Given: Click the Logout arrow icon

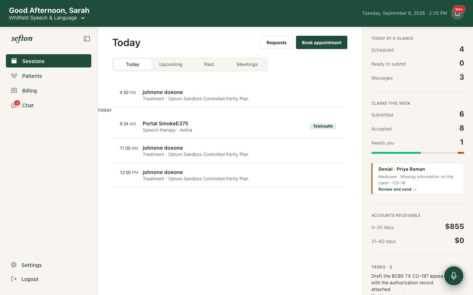Looking at the screenshot, I should pos(14,279).
